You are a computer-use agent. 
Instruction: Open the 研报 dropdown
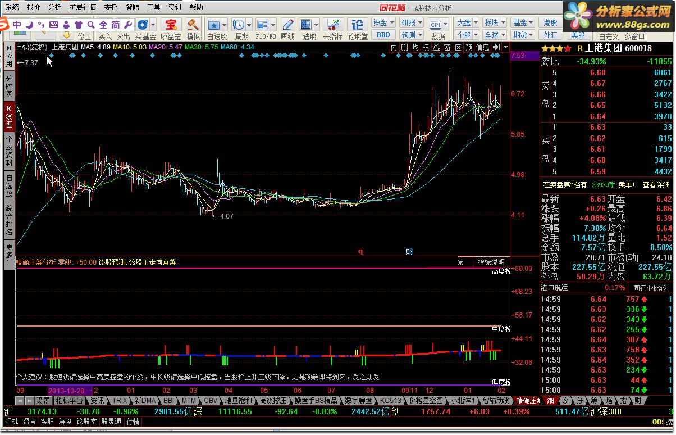[x=411, y=22]
